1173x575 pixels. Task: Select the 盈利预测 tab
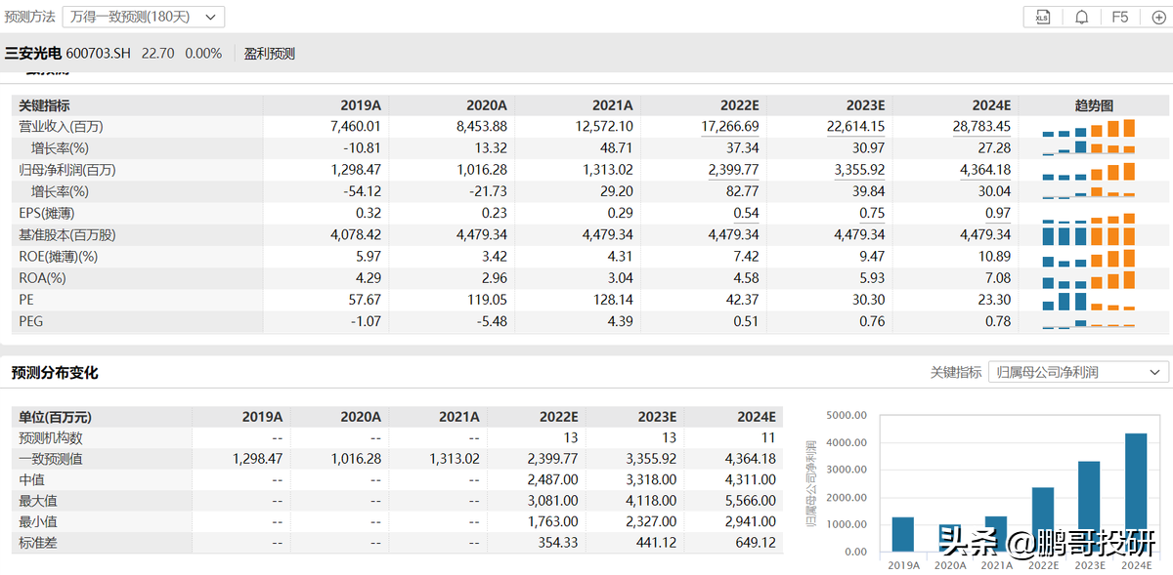(x=270, y=54)
